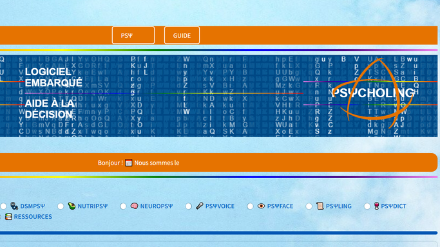This screenshot has height=247, width=440.
Task: Click the wine glass icon beside PSΨDICT
Action: click(376, 206)
